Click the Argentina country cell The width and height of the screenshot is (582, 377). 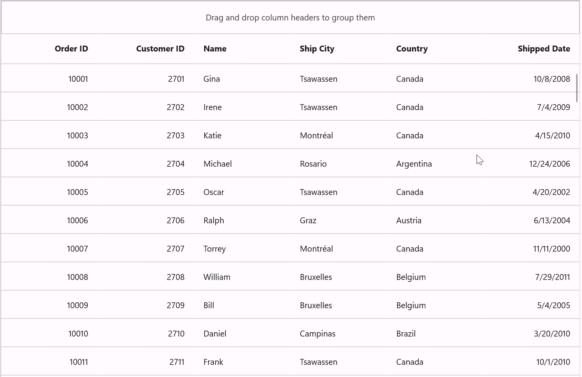tap(414, 164)
